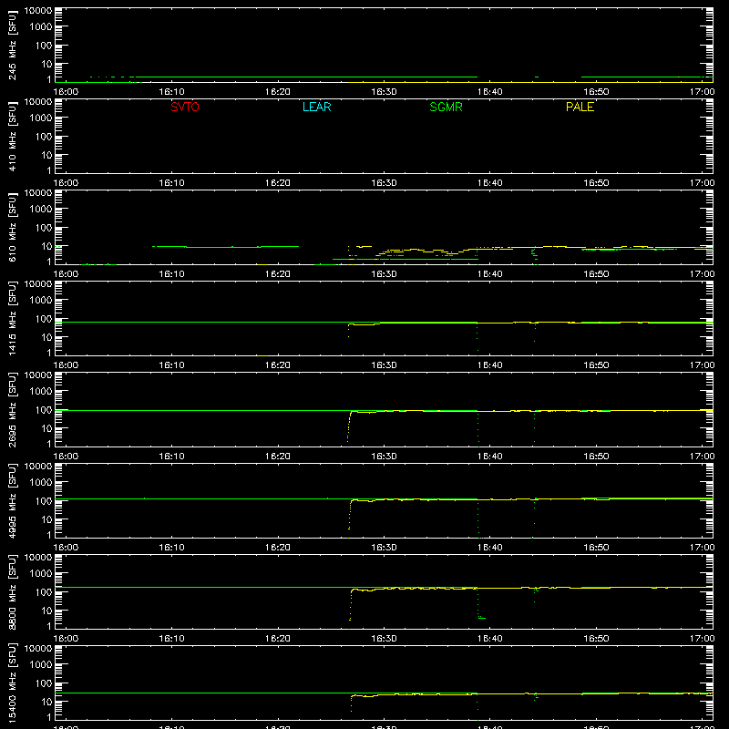
Task: Click the cyan LEAR station legend label
Action: point(316,107)
